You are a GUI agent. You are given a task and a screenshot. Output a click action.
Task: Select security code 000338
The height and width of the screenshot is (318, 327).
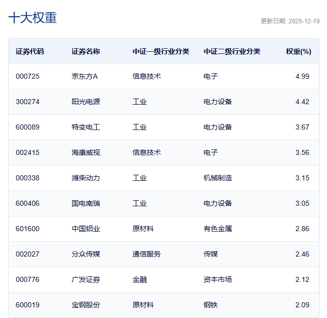click(27, 178)
